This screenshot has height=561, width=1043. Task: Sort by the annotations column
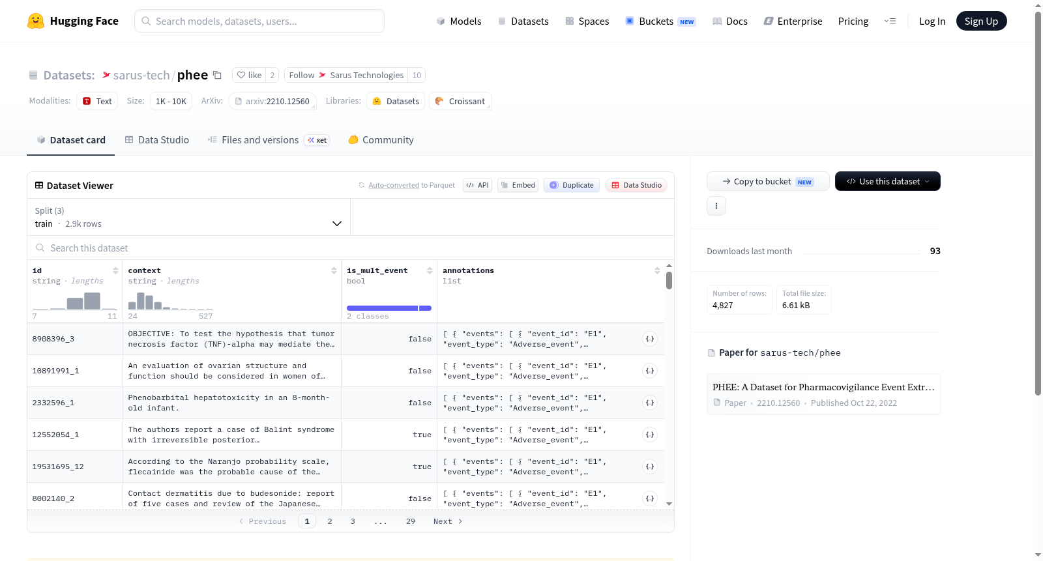(657, 270)
